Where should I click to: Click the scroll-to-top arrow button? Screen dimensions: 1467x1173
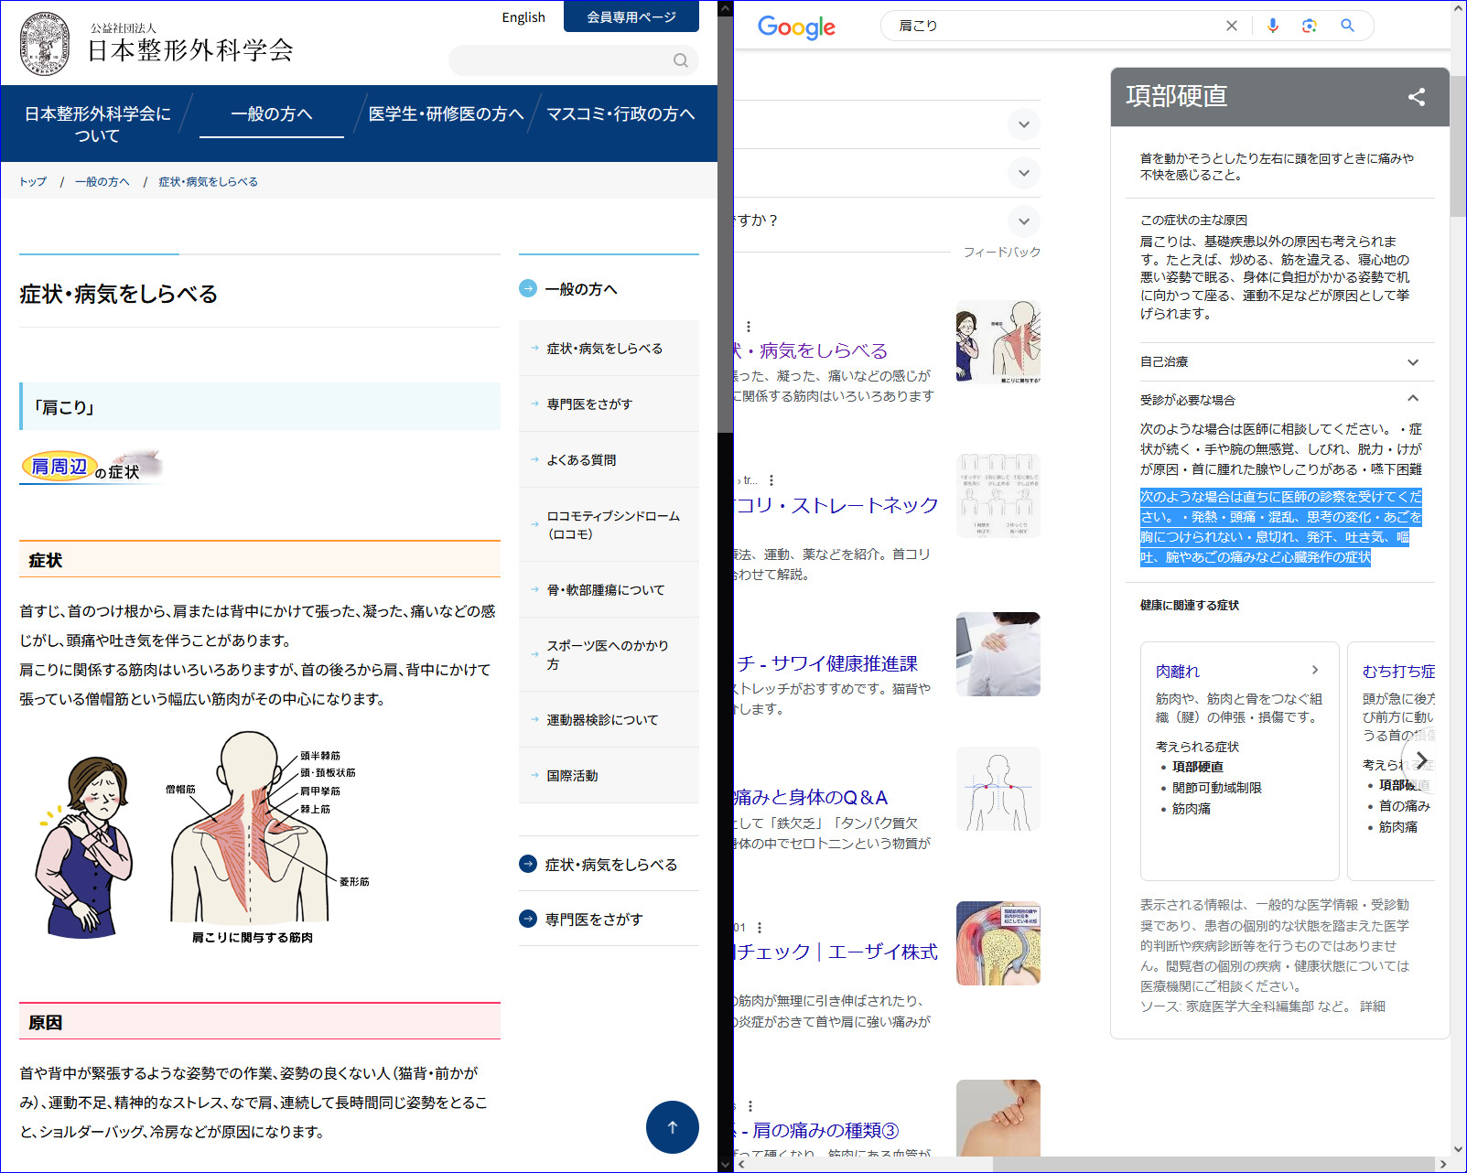click(x=672, y=1126)
